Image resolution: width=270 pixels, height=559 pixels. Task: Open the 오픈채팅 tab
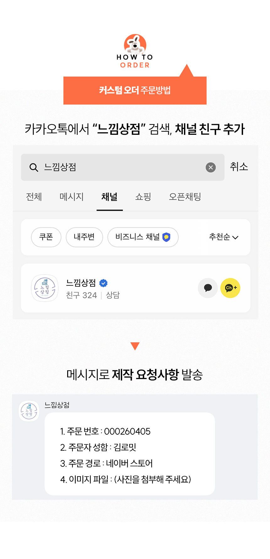pos(185,197)
